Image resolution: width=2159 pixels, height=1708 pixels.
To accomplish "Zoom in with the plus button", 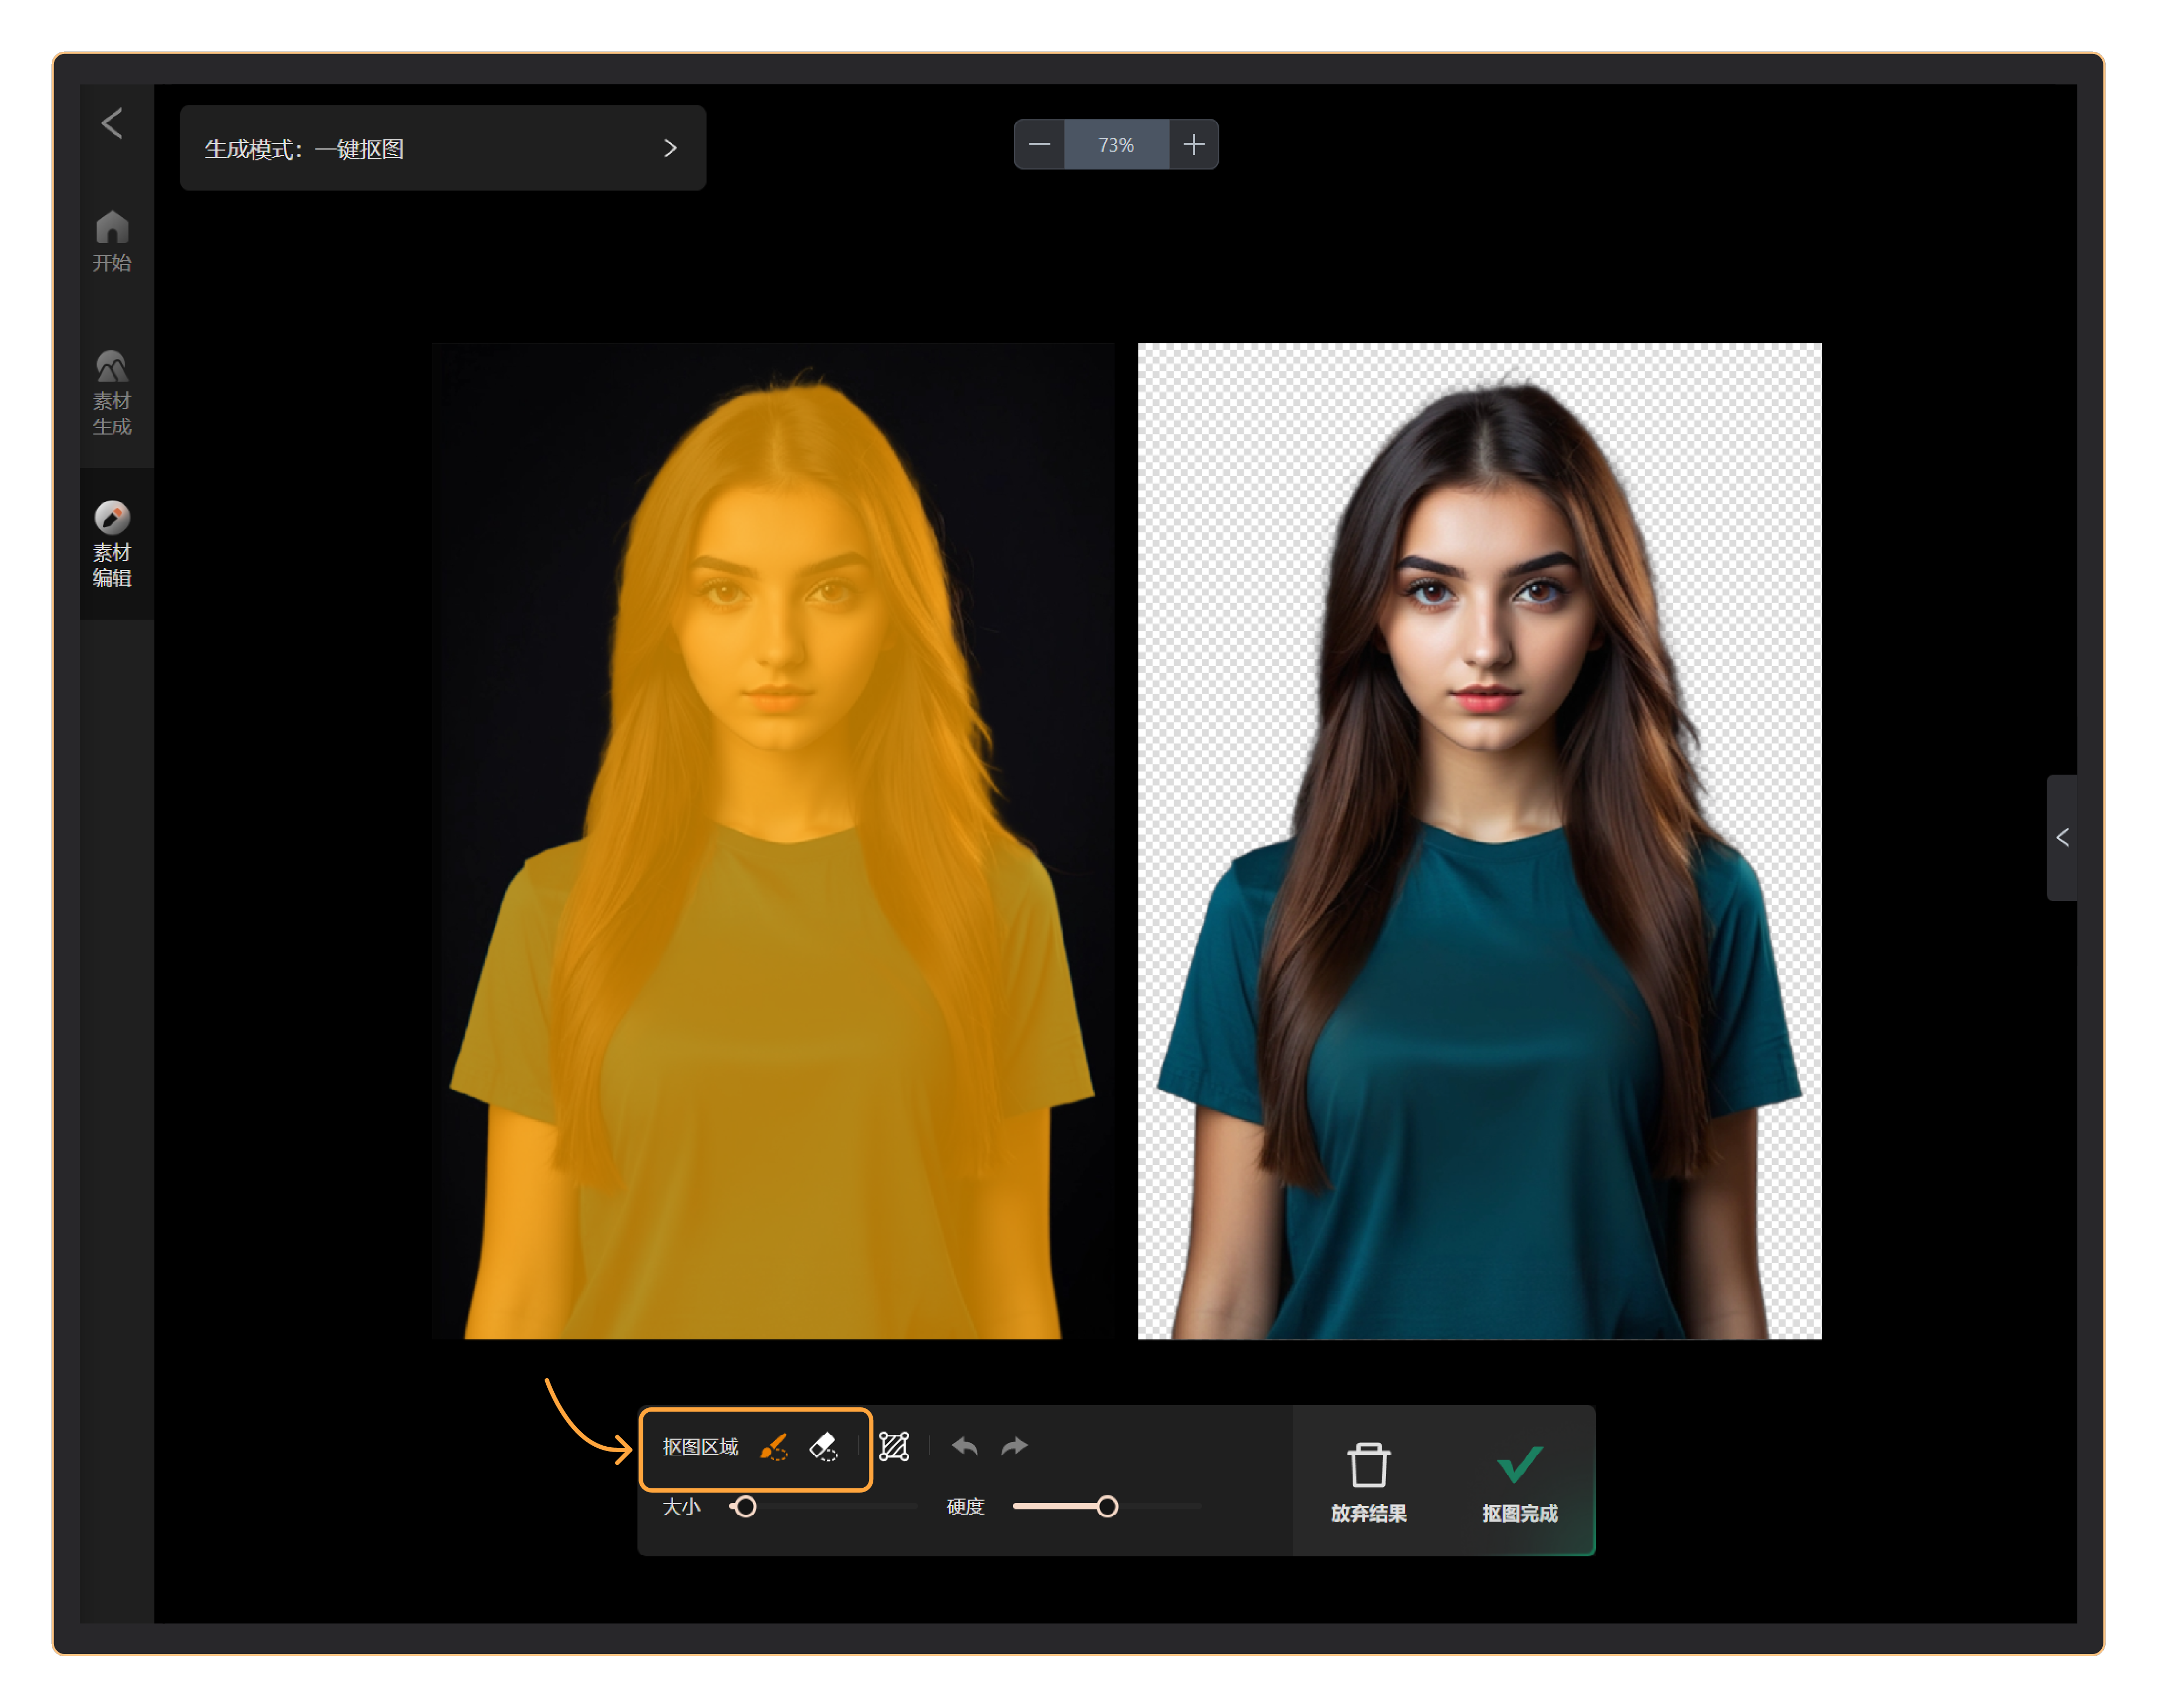I will point(1193,145).
